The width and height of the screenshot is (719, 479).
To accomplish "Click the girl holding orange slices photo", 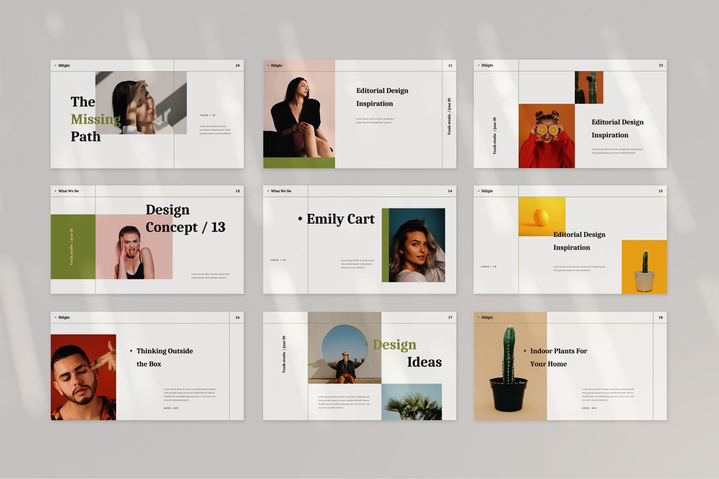I will pos(546,136).
